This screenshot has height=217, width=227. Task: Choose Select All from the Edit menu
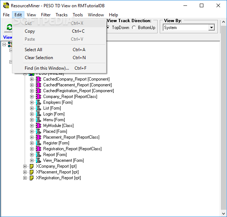point(59,50)
